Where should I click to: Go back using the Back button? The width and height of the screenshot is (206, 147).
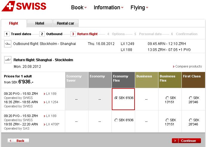(x=18, y=141)
